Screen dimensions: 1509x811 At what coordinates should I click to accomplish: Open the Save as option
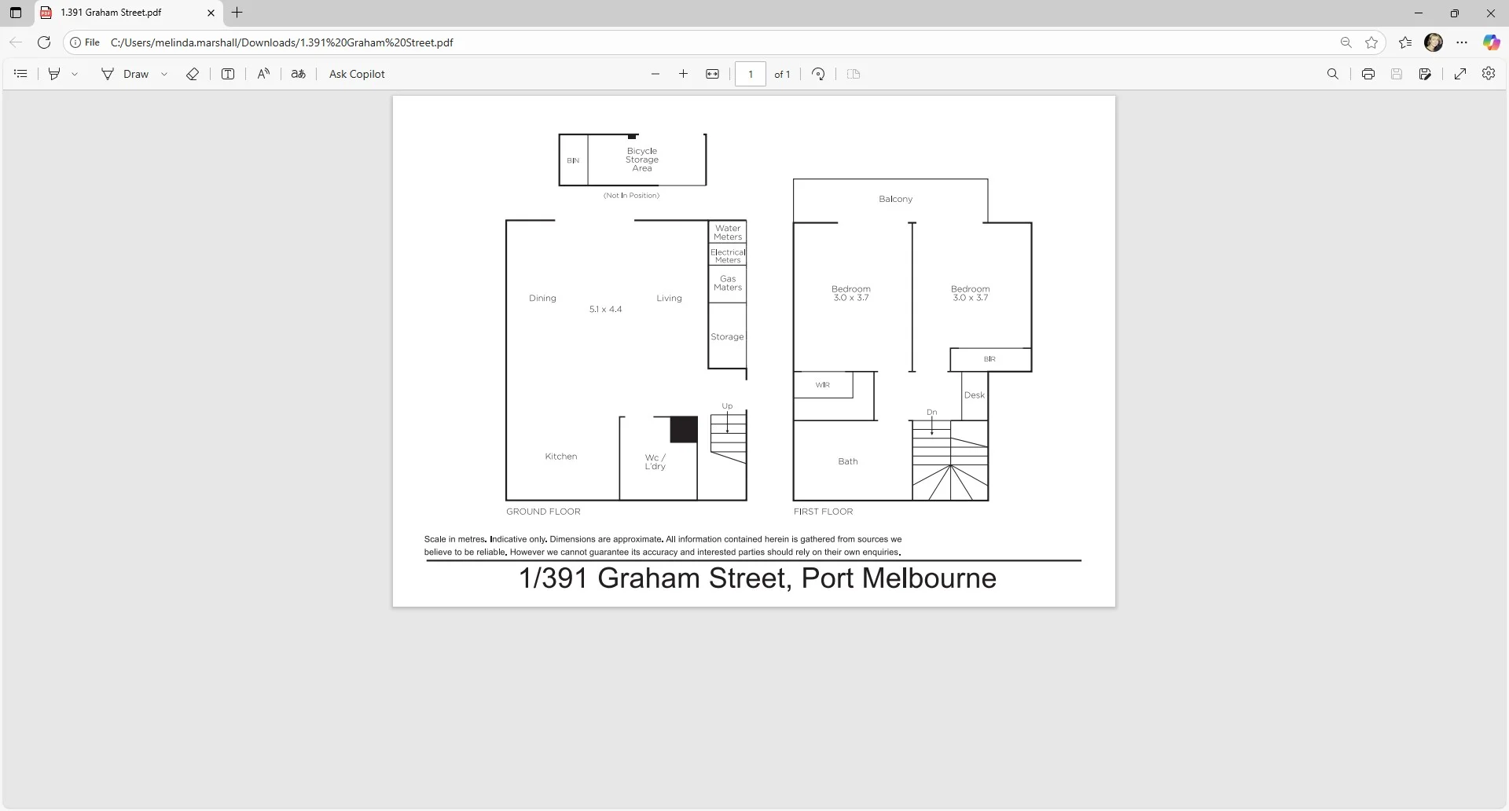tap(1425, 74)
